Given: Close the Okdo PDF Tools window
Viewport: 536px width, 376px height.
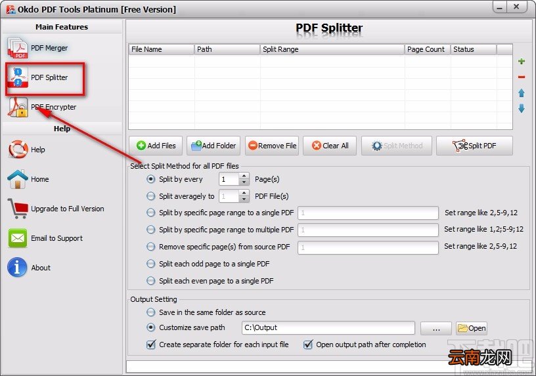Looking at the screenshot, I should click(517, 7).
